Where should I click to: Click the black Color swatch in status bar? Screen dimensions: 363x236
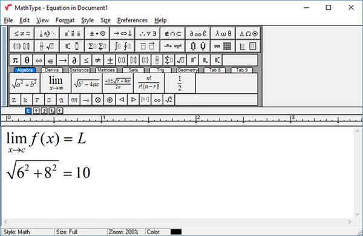tap(176, 232)
